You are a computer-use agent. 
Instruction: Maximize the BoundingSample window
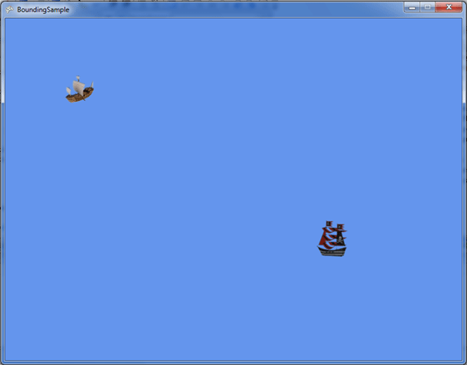428,8
